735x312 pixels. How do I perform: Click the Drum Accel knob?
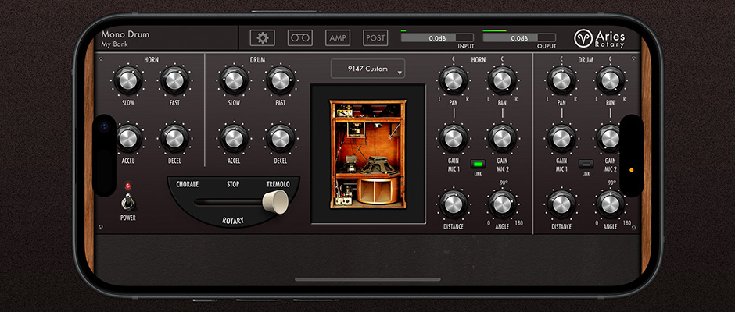pyautogui.click(x=233, y=138)
